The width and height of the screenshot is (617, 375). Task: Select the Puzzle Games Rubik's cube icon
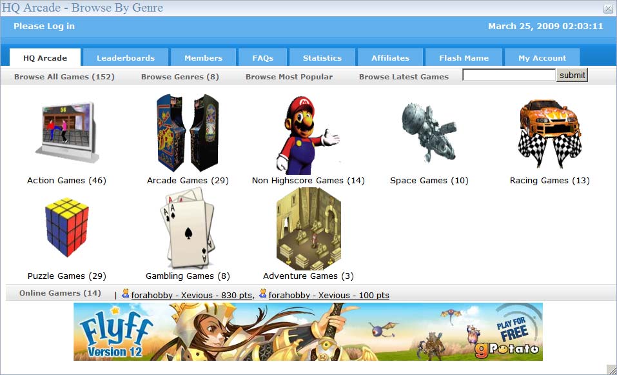[x=66, y=227]
